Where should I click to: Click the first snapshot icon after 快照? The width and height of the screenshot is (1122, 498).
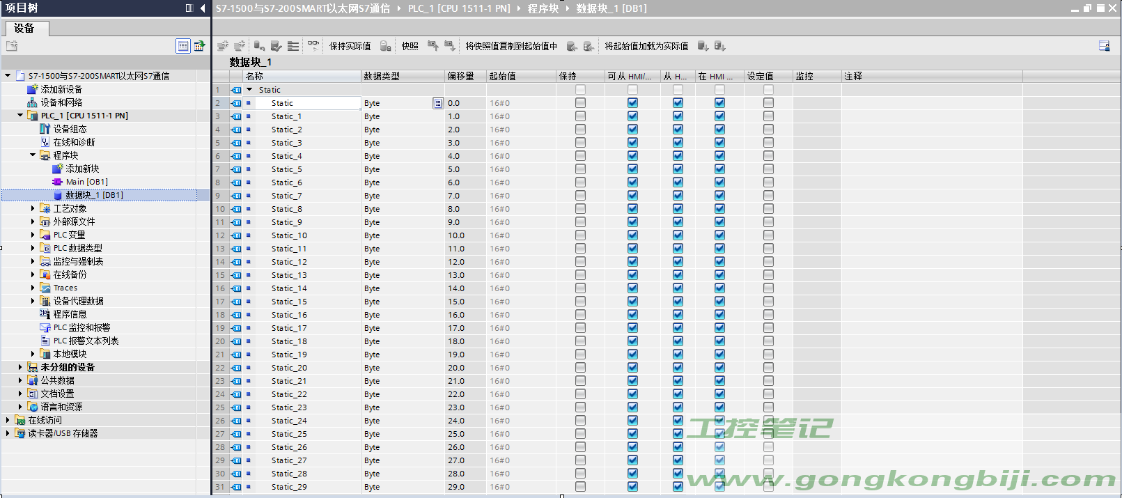click(x=433, y=46)
